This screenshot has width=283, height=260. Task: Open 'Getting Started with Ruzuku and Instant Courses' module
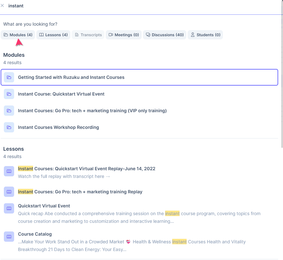pos(139,77)
